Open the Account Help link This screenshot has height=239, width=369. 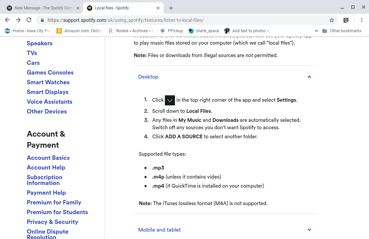click(x=46, y=168)
